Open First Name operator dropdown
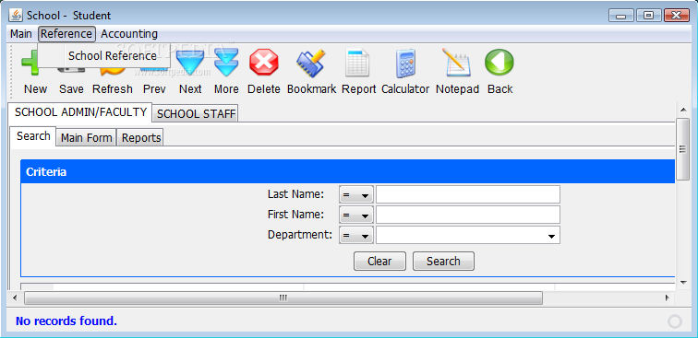The image size is (698, 338). click(356, 216)
